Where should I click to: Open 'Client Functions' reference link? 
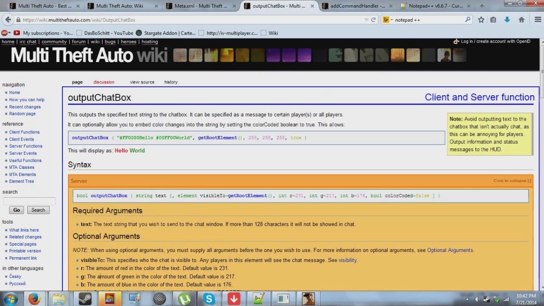tap(24, 132)
